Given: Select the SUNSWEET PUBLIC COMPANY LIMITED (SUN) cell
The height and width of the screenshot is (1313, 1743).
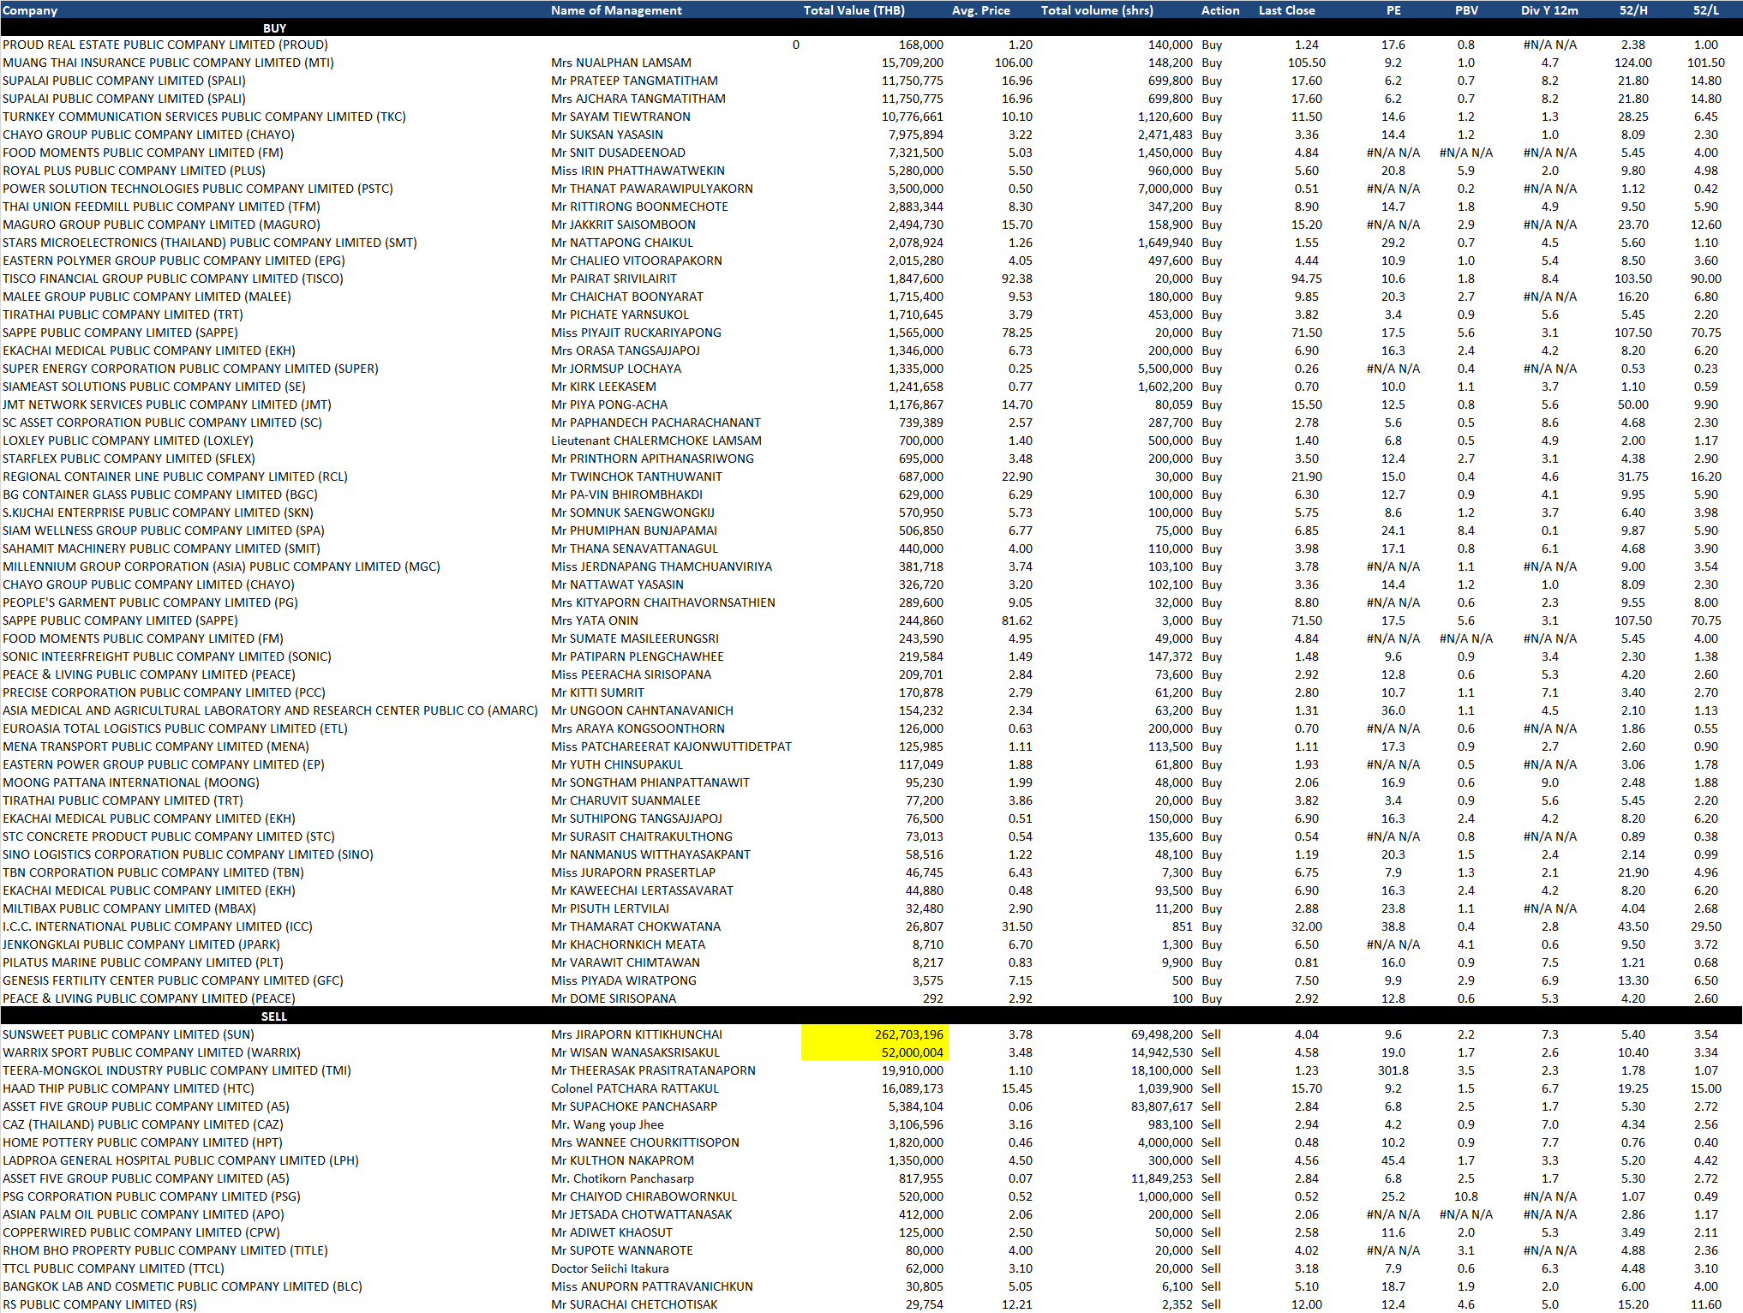Looking at the screenshot, I should 129,1034.
